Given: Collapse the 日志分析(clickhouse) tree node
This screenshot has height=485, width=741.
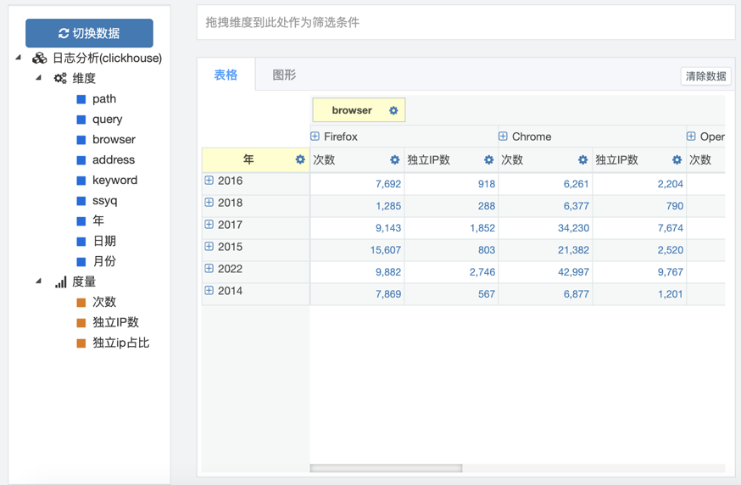Looking at the screenshot, I should pos(19,57).
